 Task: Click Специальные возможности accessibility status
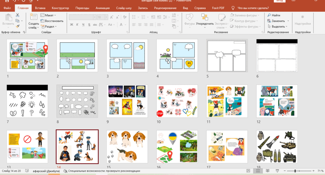click(102, 171)
